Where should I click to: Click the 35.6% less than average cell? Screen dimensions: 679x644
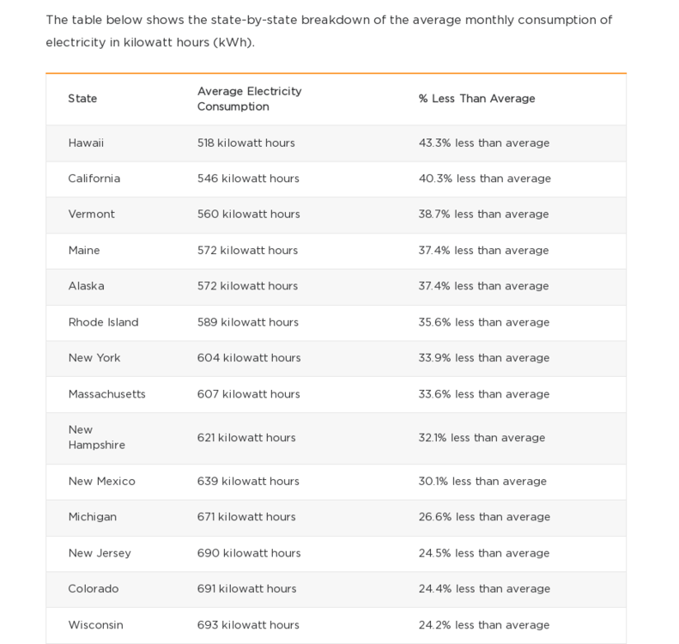pos(483,322)
